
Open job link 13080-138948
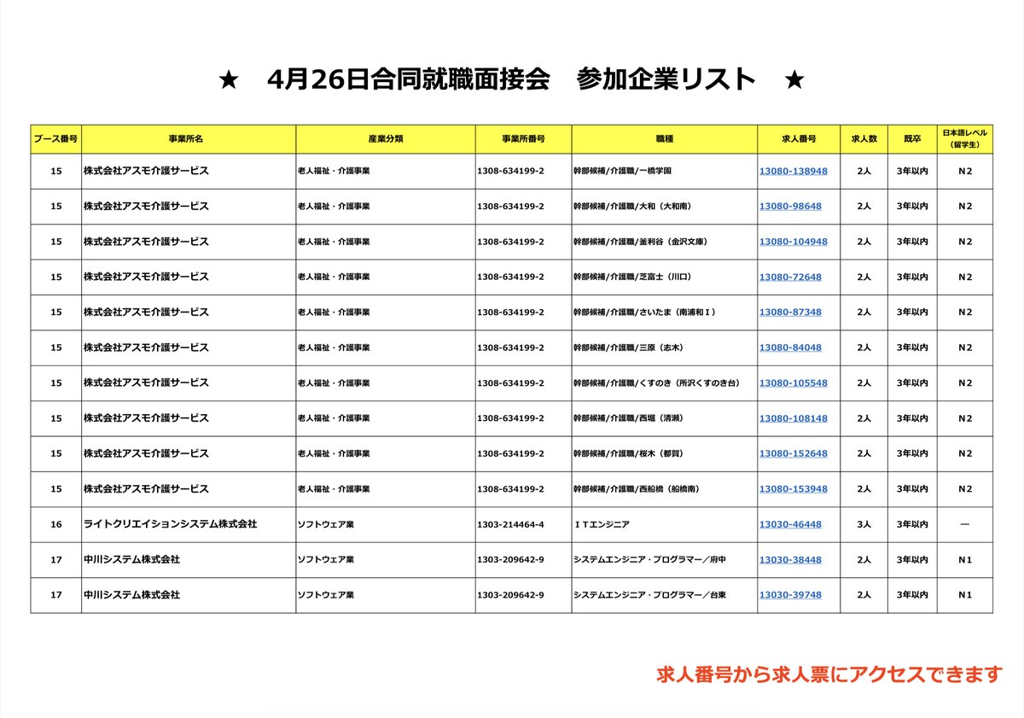(x=793, y=171)
